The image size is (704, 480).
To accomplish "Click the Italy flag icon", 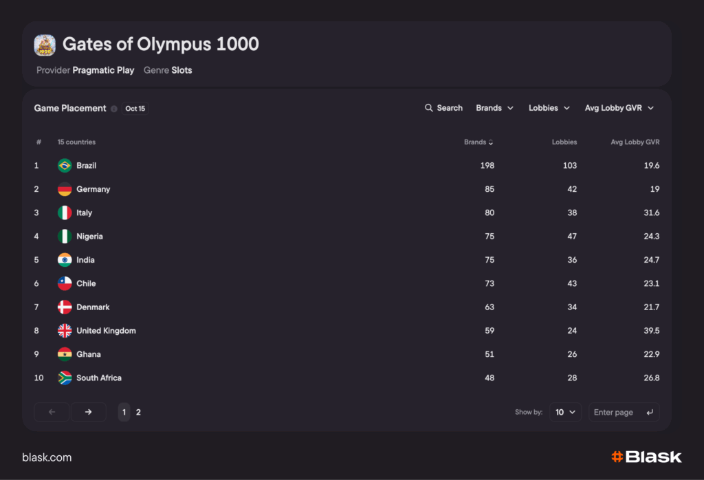I will click(x=65, y=213).
